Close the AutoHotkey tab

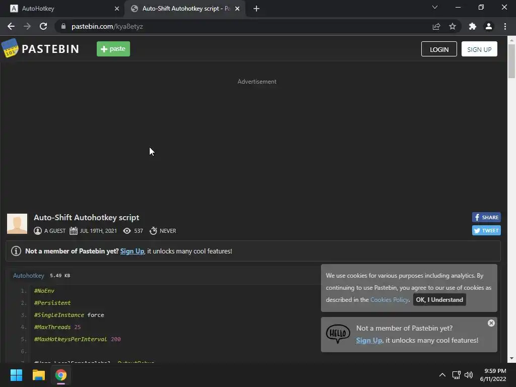tap(117, 9)
